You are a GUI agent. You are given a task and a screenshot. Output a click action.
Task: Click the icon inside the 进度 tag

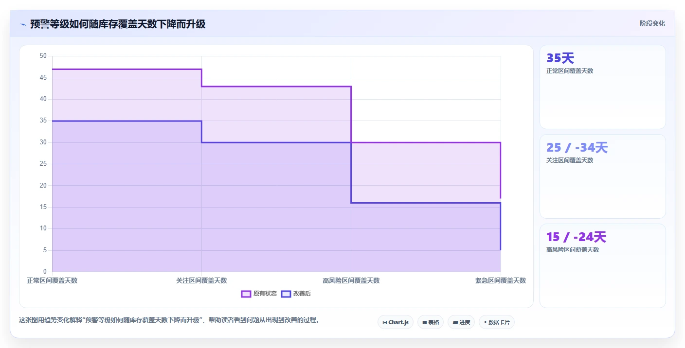(455, 322)
